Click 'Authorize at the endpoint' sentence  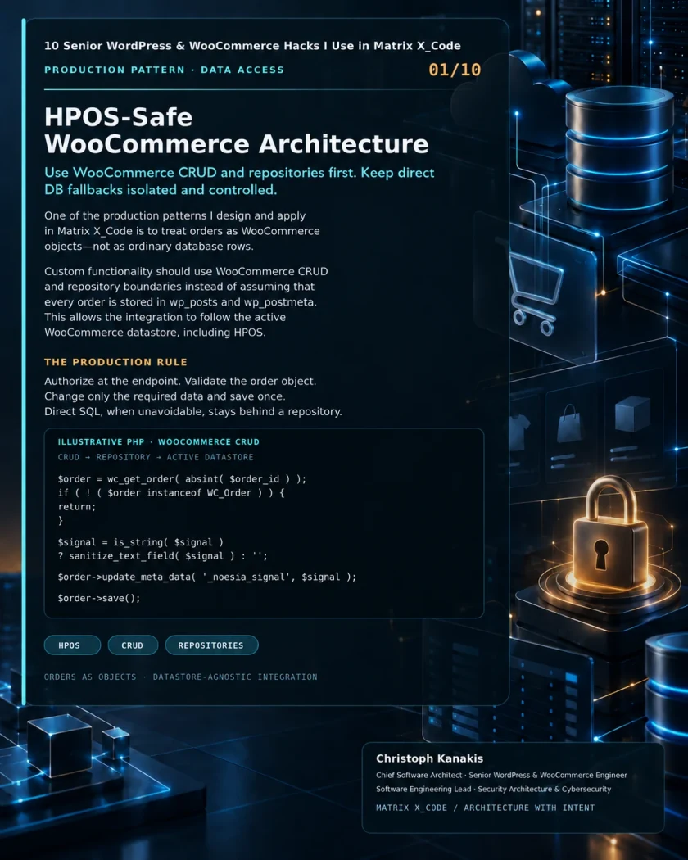click(x=180, y=381)
